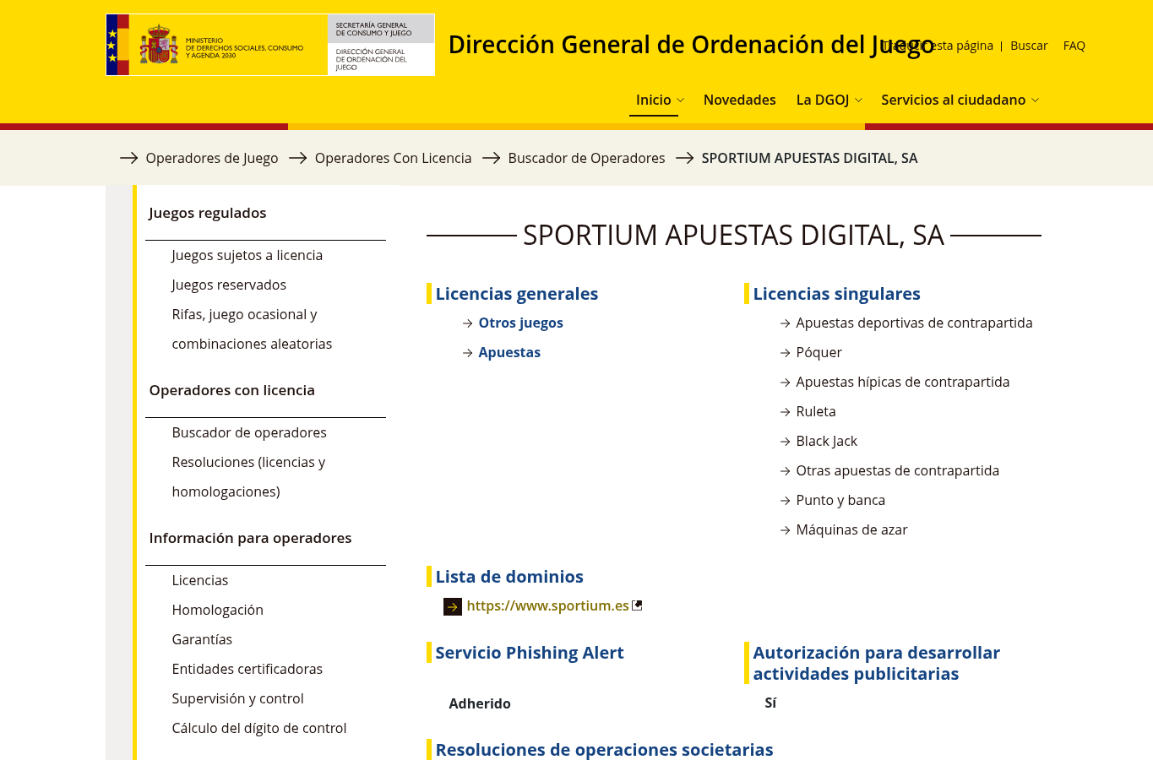The width and height of the screenshot is (1153, 760).
Task: Open Cálculo del dígito de control link
Action: tap(258, 728)
